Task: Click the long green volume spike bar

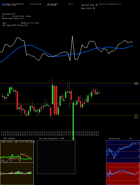Action: (73, 121)
